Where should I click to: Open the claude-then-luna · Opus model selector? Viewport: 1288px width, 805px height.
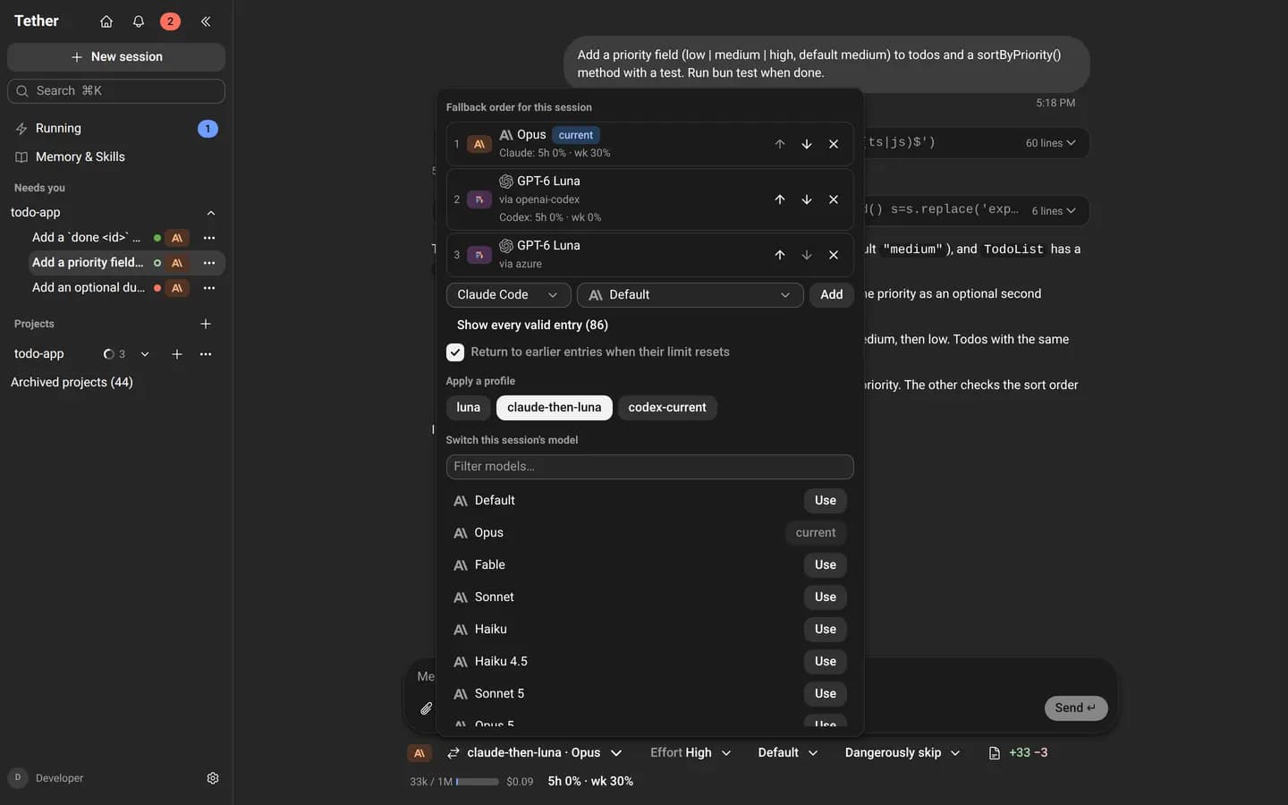(x=534, y=753)
